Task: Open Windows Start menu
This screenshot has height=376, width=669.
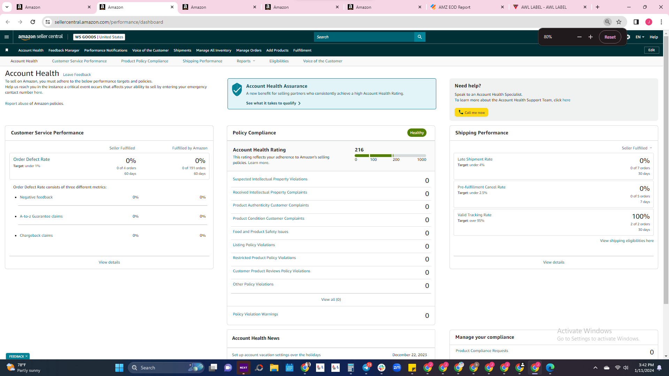Action: click(x=119, y=368)
